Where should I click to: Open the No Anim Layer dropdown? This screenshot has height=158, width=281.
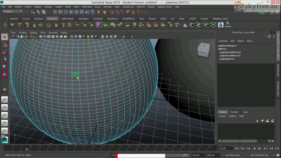tap(233, 155)
